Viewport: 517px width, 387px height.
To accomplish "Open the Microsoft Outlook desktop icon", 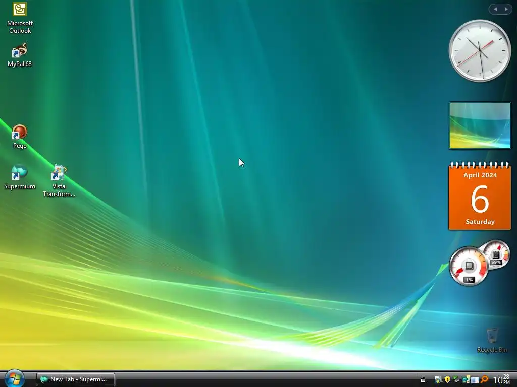I will 20,18.
